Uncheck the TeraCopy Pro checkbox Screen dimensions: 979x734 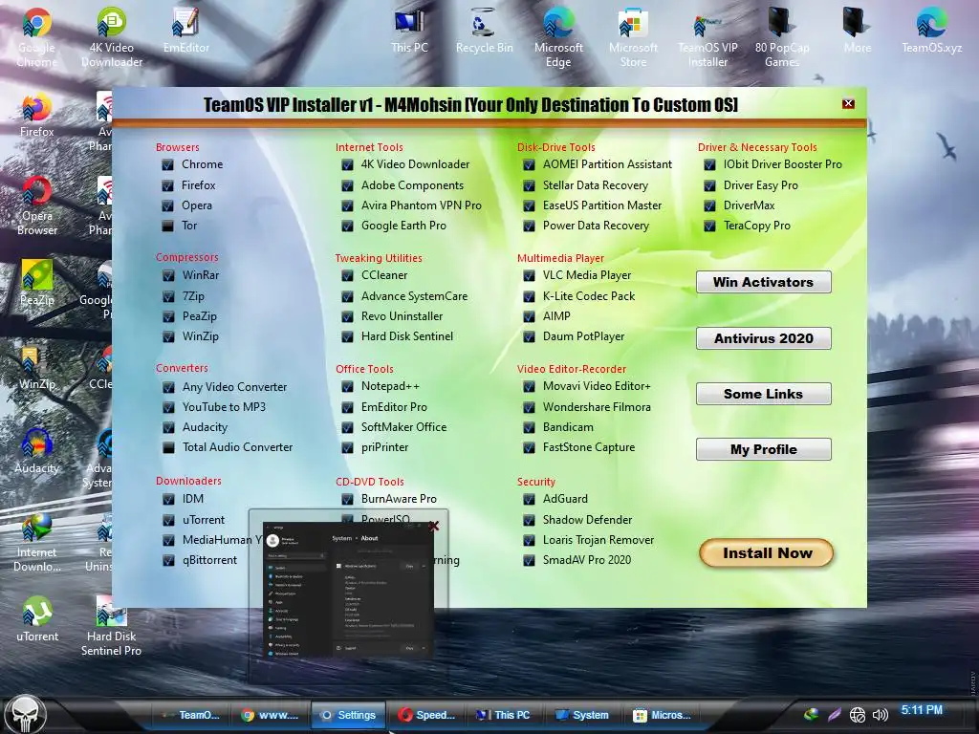(x=709, y=226)
